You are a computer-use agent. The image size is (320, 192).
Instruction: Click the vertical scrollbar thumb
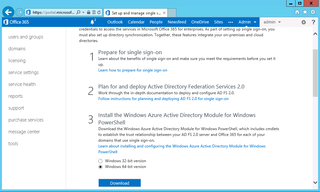point(315,73)
